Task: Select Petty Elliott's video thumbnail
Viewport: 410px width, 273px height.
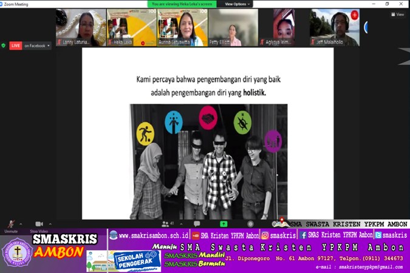Action: 233,27
